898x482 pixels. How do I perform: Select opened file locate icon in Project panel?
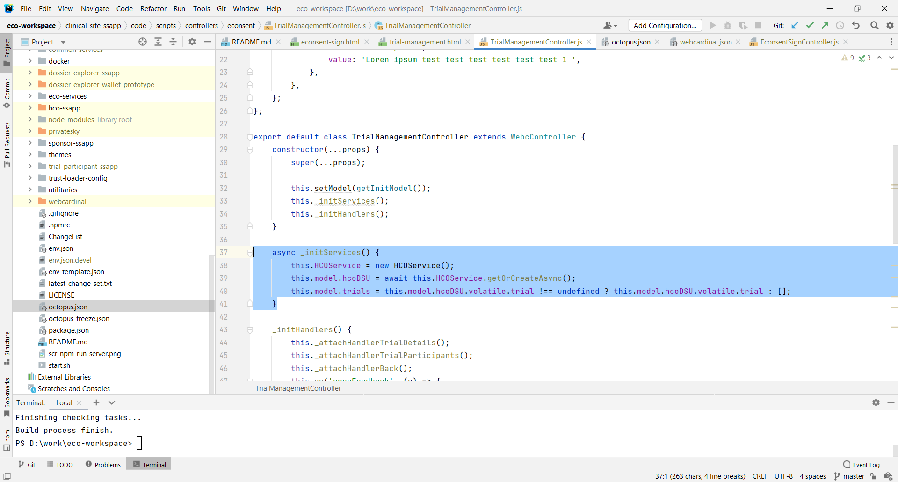tap(143, 42)
